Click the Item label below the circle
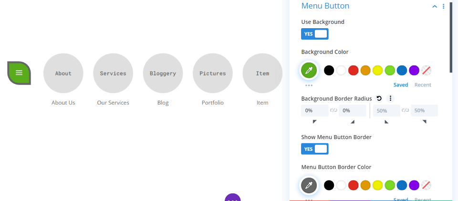458x201 pixels. pyautogui.click(x=262, y=103)
